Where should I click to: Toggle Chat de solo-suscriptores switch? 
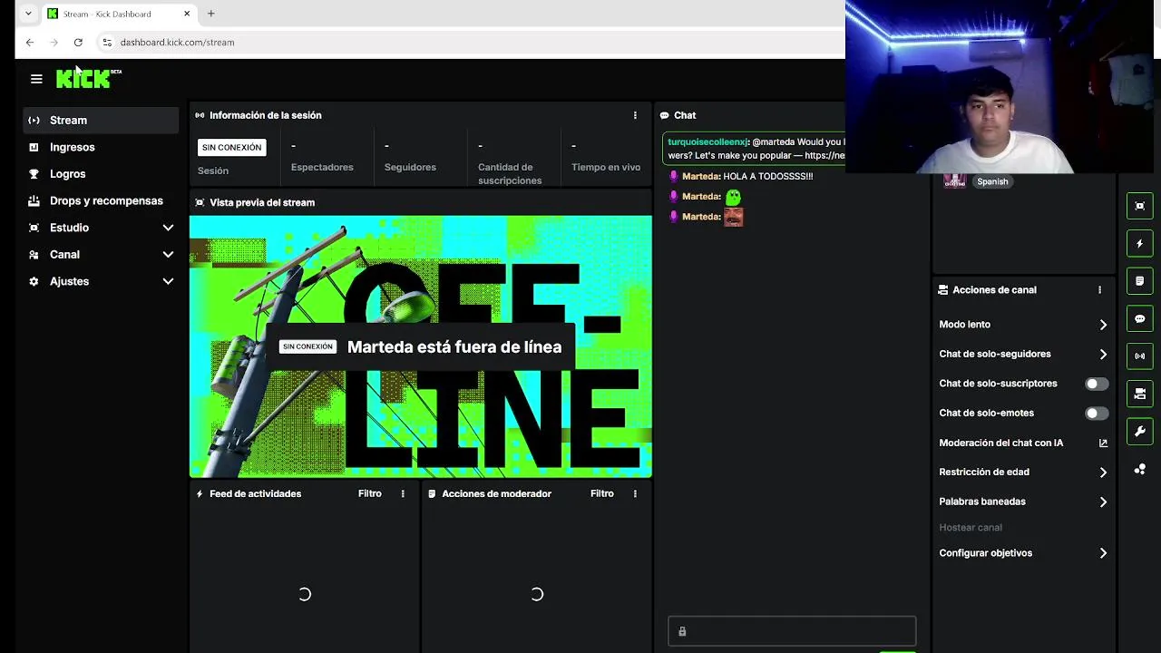pyautogui.click(x=1097, y=384)
